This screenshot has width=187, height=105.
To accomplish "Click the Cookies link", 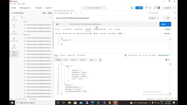I will click(x=168, y=29).
